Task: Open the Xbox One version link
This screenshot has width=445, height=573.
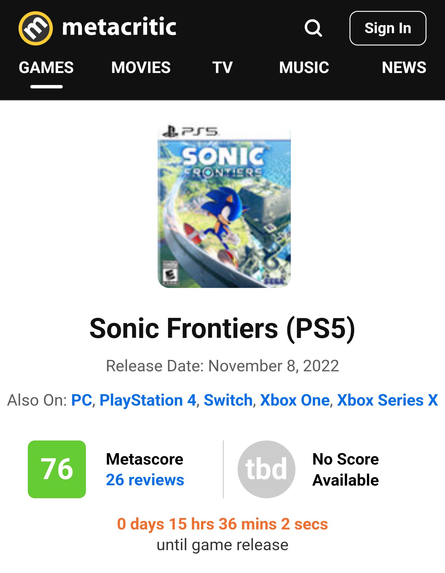Action: 295,400
